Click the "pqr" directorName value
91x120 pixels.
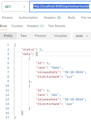[69, 104]
